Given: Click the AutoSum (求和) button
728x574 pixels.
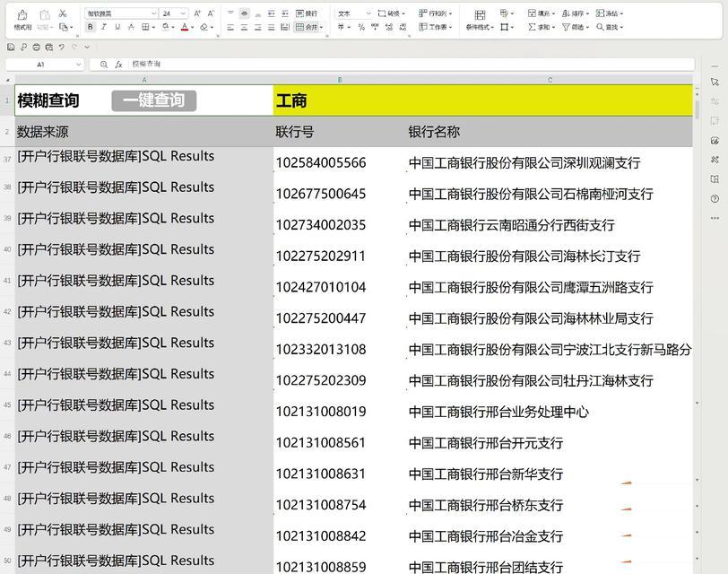Looking at the screenshot, I should tap(542, 27).
